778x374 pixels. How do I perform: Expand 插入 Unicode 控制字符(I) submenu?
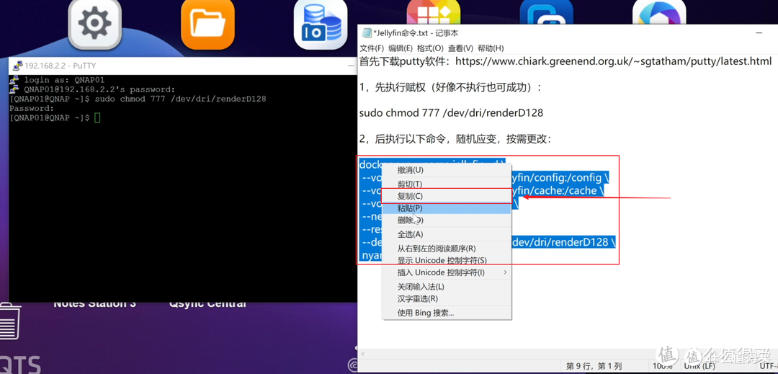click(x=447, y=272)
